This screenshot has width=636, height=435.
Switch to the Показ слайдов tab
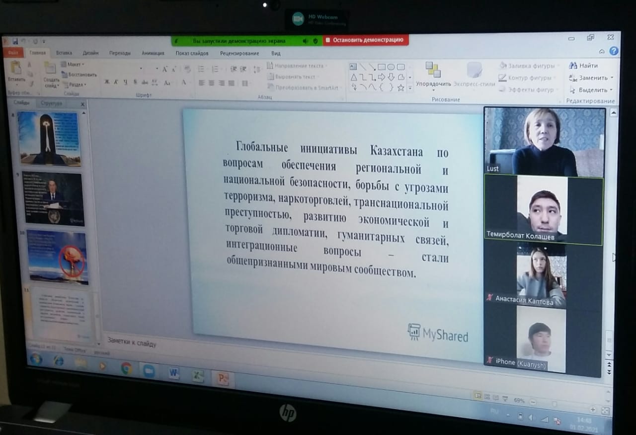tap(192, 53)
